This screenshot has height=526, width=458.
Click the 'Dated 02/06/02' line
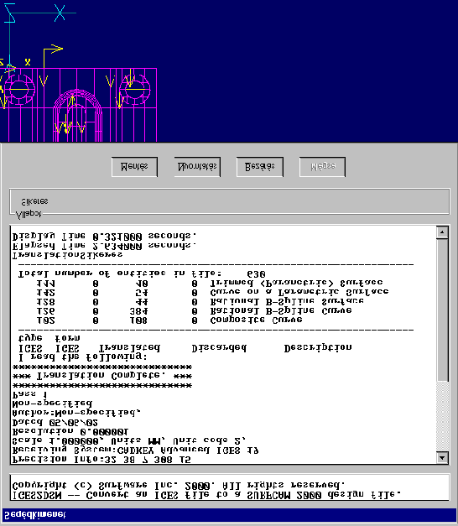55,422
